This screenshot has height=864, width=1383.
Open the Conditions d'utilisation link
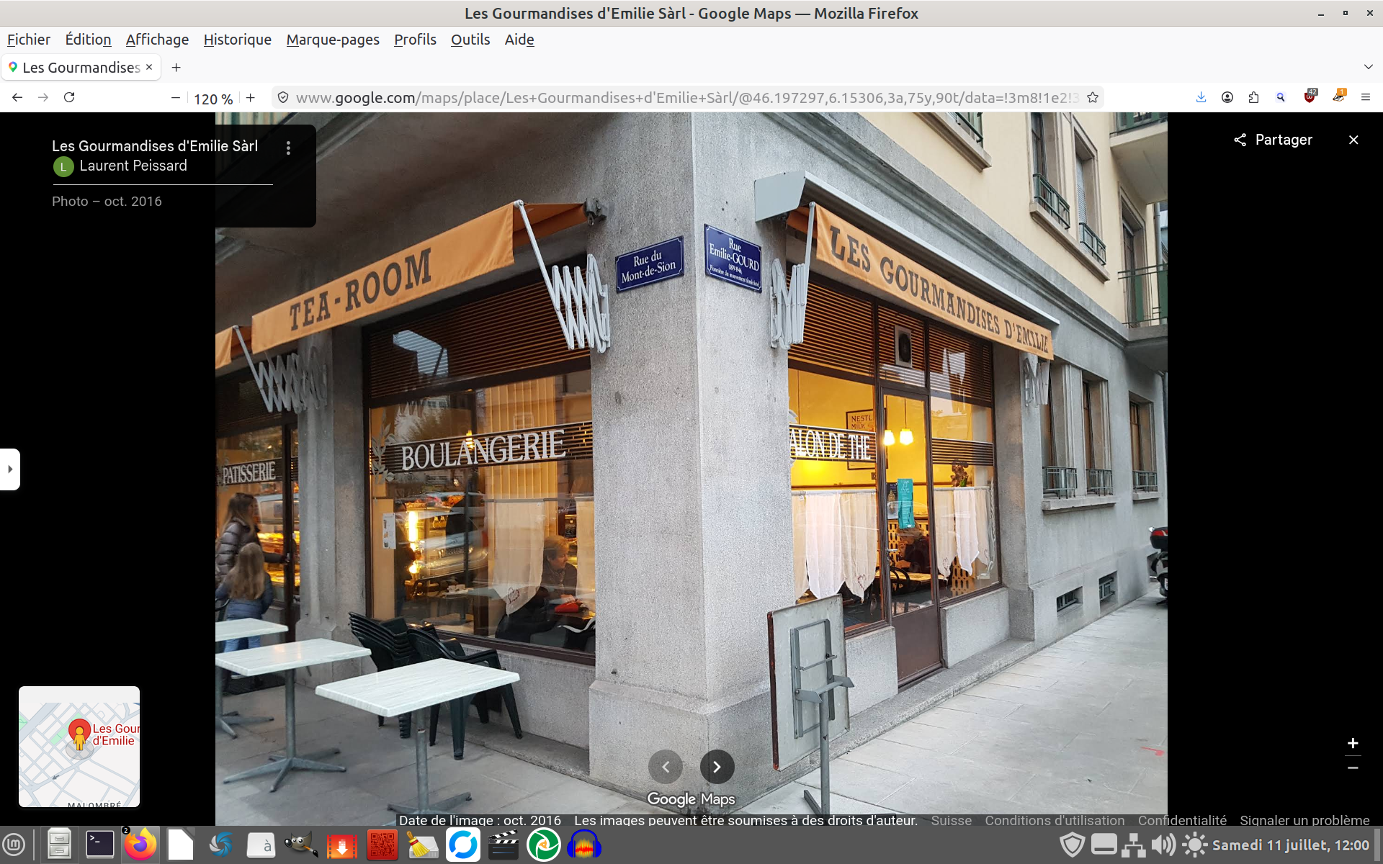coord(1055,820)
